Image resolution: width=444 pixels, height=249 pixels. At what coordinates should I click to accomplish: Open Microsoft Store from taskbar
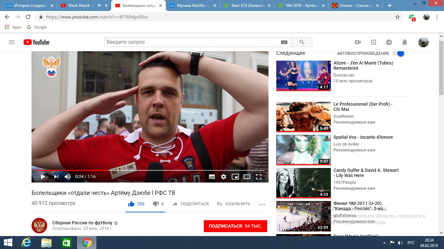(x=67, y=243)
